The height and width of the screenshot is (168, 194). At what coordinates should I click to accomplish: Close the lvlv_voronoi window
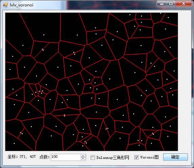coord(183,3)
